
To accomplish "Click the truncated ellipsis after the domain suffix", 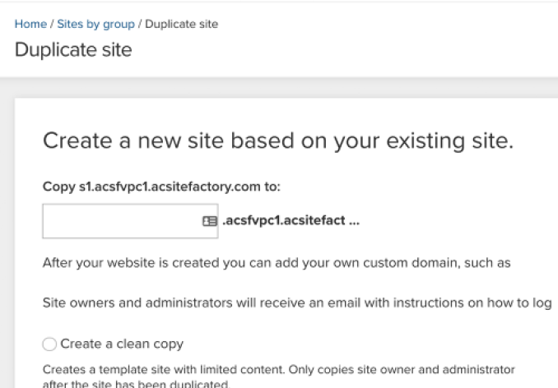I will click(355, 221).
